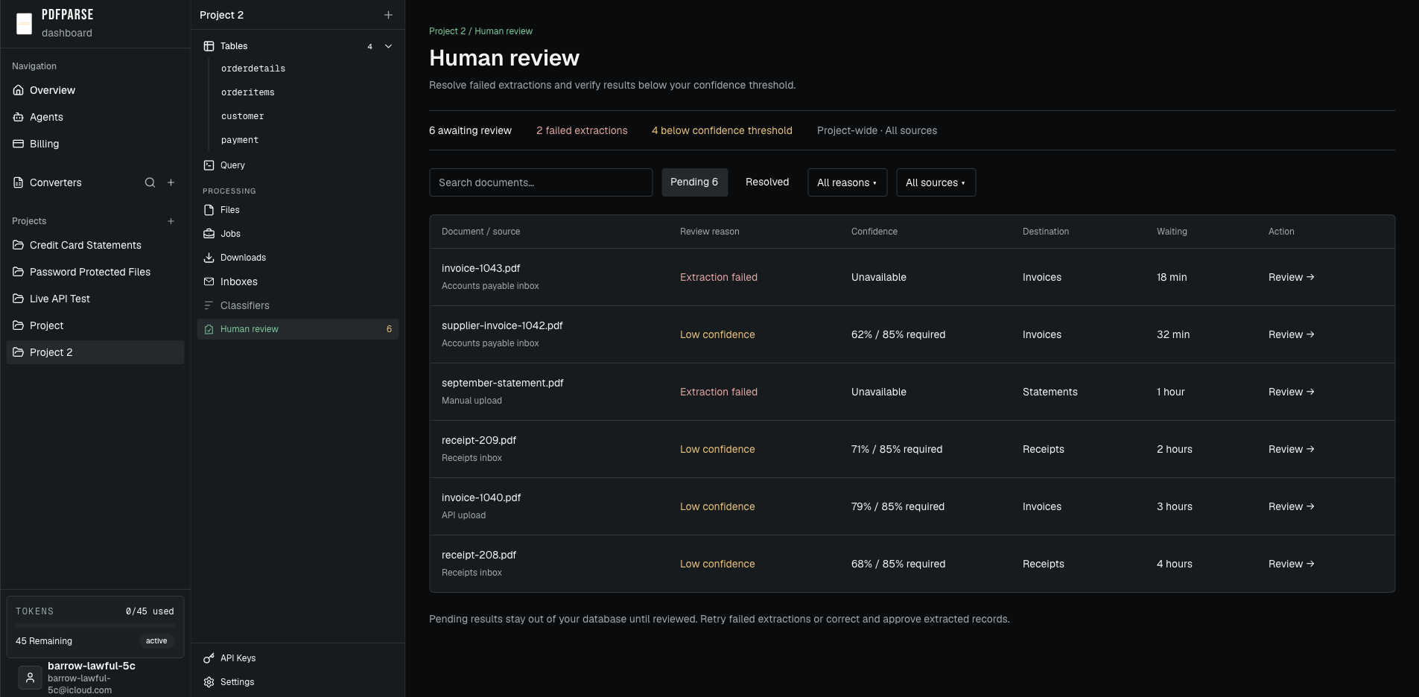Click Statements destination for september-statement.pdf
The width and height of the screenshot is (1419, 697).
pos(1050,392)
